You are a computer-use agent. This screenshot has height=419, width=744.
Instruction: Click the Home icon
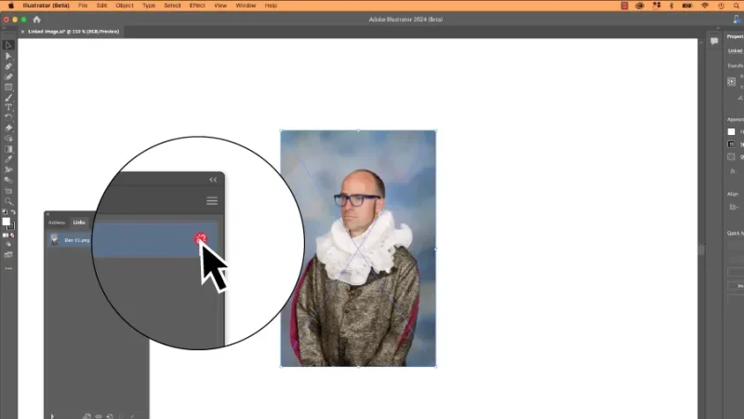[36, 19]
